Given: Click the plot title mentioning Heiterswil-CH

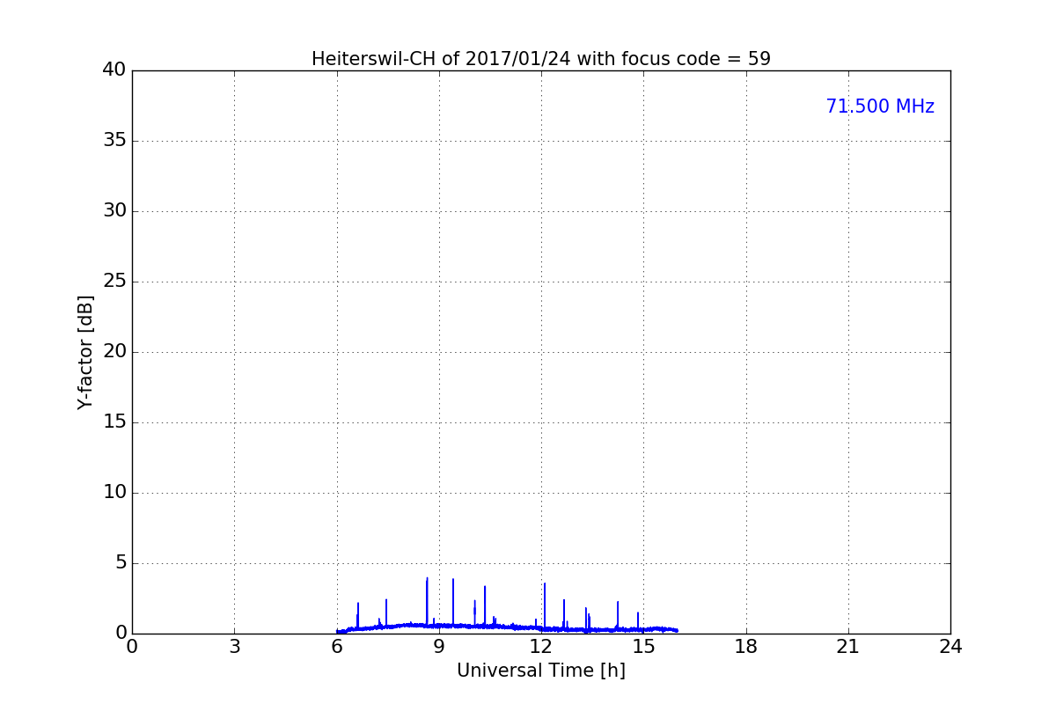Looking at the screenshot, I should coord(541,59).
